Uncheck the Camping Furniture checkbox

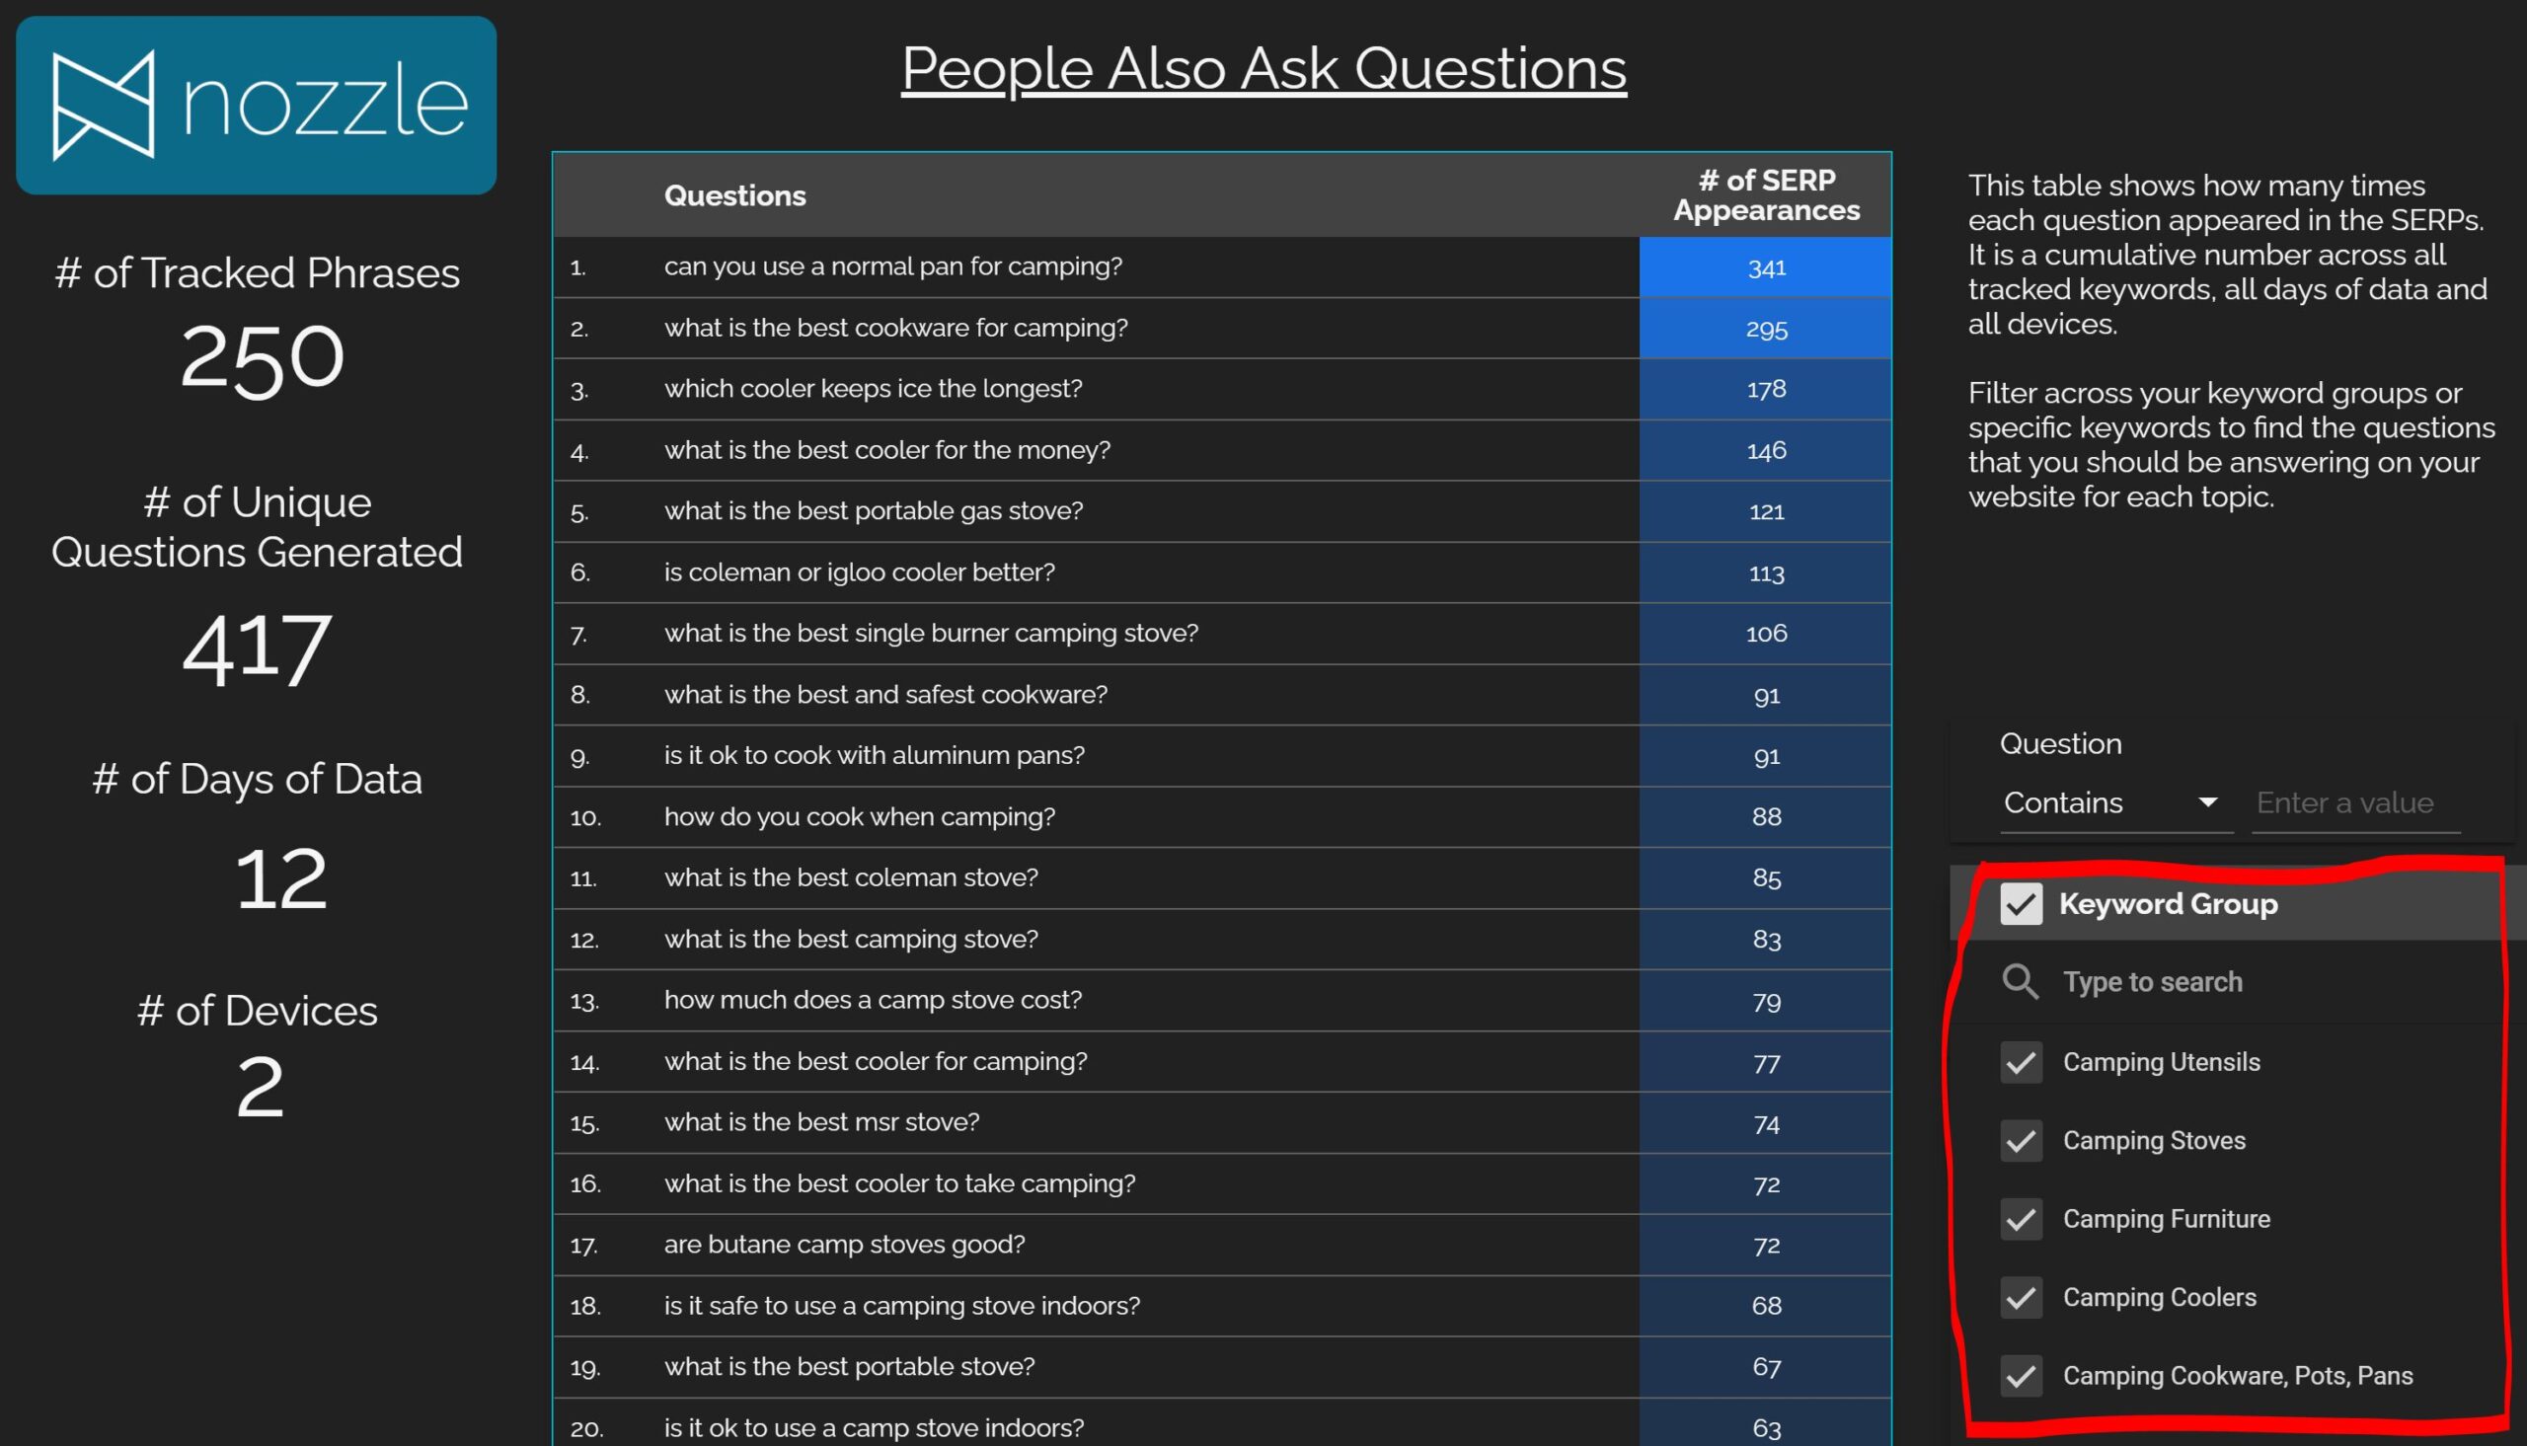pos(2021,1220)
